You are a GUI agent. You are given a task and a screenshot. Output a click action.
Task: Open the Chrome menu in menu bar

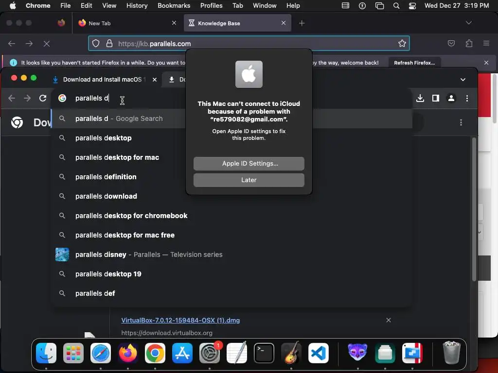[38, 5]
